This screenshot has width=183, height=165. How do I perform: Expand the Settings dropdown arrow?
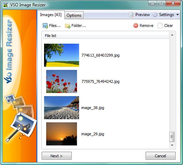click(177, 15)
